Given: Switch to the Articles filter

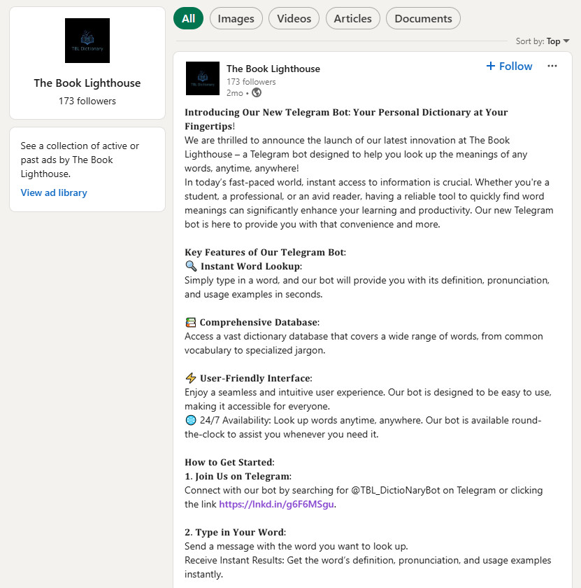Looking at the screenshot, I should point(353,19).
